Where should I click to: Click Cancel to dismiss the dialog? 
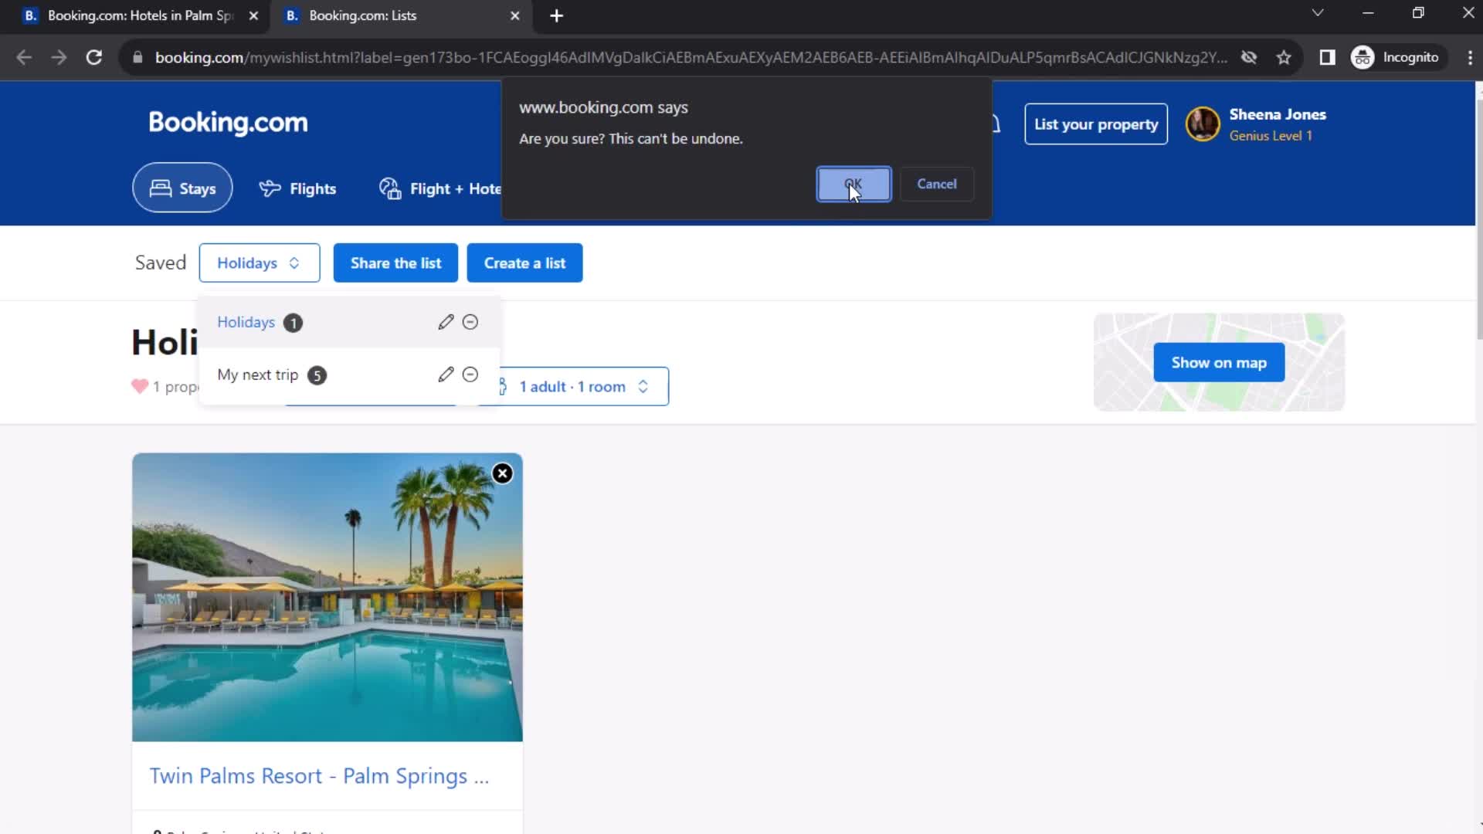[x=937, y=183]
